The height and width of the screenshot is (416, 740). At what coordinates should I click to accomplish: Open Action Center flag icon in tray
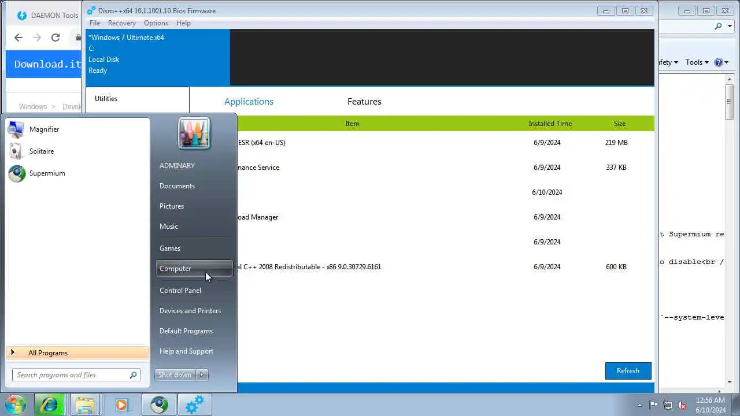(653, 405)
